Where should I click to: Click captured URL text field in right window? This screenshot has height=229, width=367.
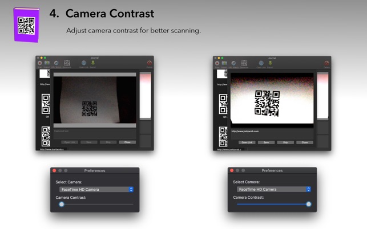click(271, 131)
